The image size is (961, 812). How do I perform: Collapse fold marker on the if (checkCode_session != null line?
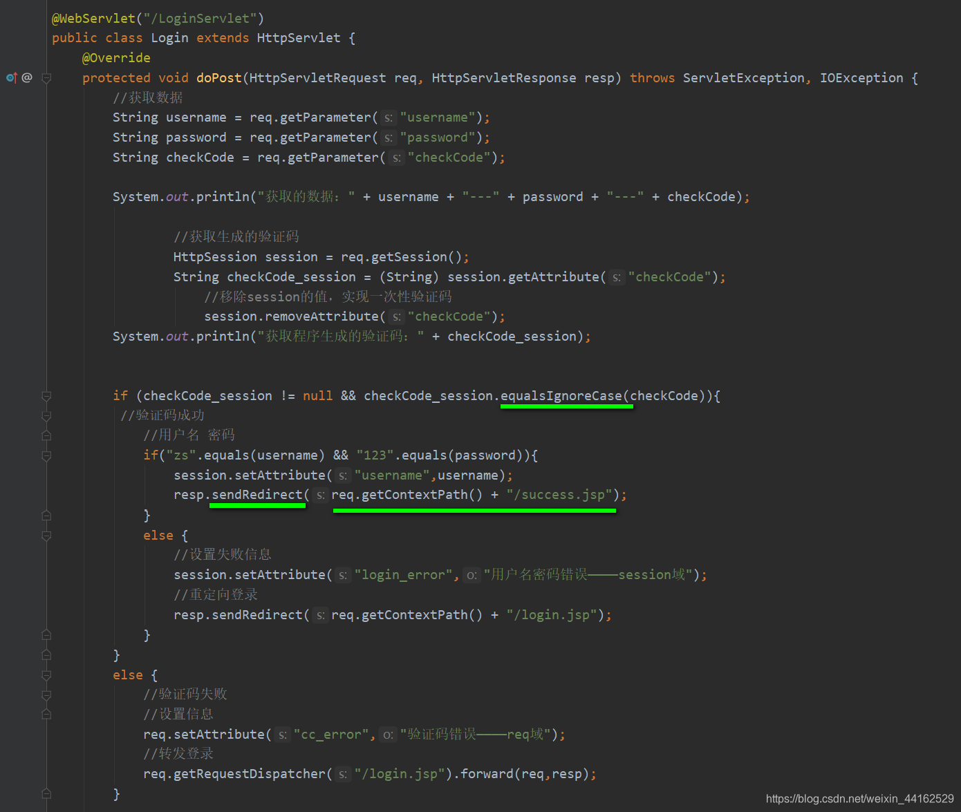46,396
